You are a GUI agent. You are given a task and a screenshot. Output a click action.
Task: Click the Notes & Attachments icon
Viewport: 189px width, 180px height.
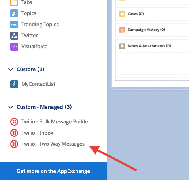pos(122,46)
